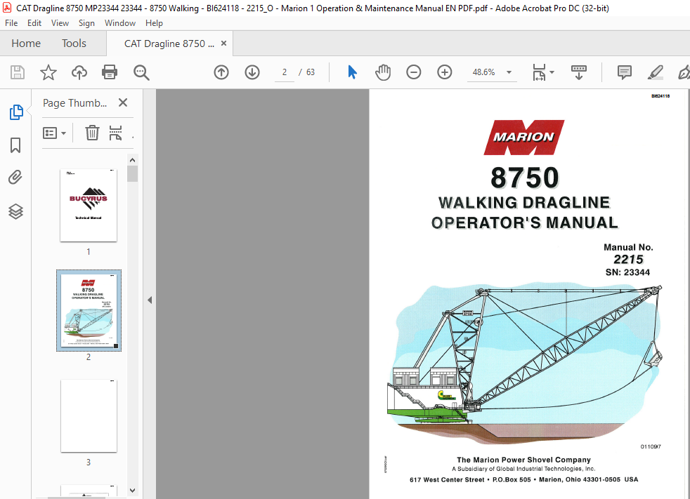
Task: Select the Highlight text pen tool
Action: 656,72
